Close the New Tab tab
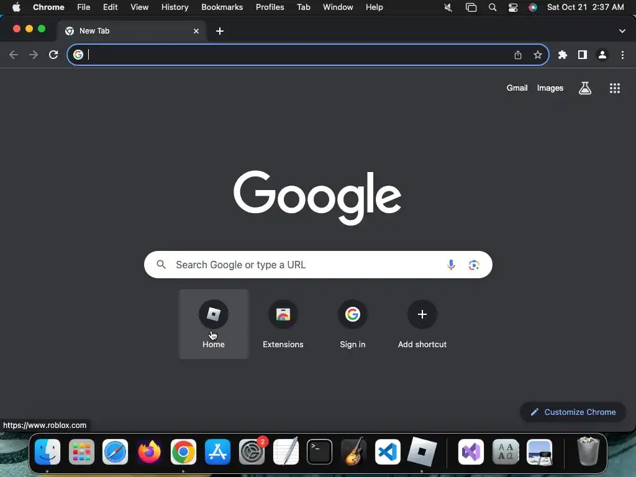The width and height of the screenshot is (636, 477). coord(196,31)
